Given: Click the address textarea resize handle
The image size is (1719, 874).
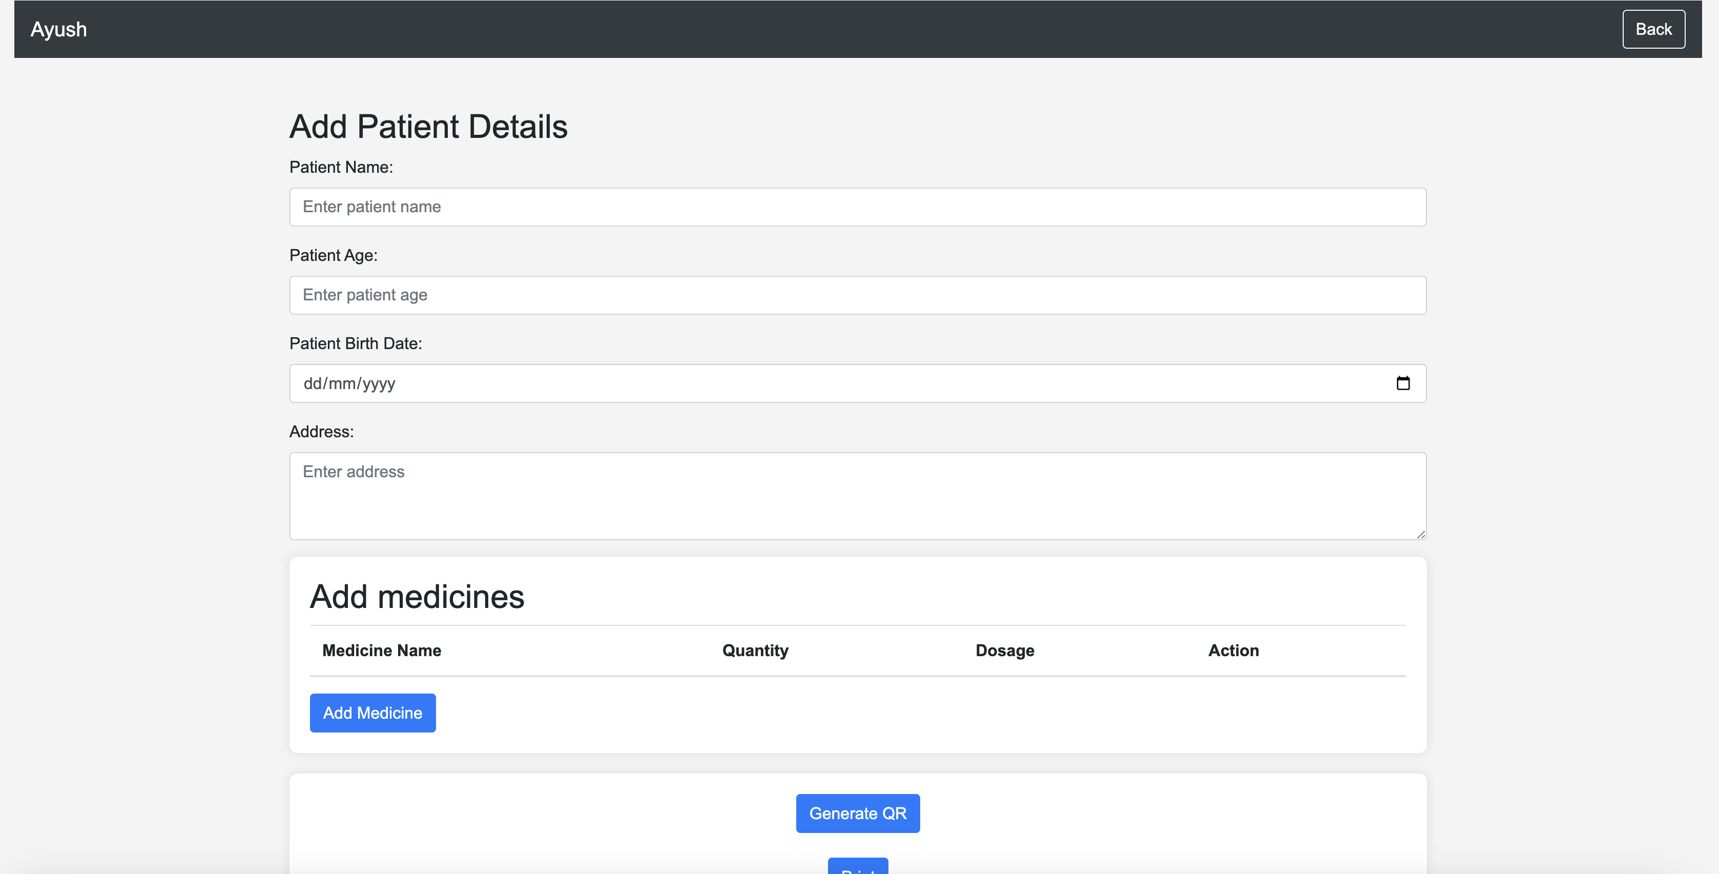Looking at the screenshot, I should pos(1421,534).
